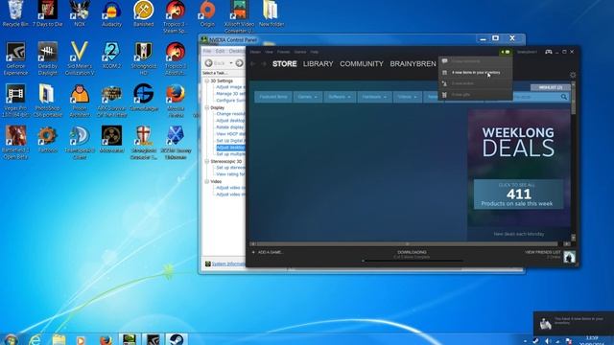Click the Steam download progress bar

point(412,261)
